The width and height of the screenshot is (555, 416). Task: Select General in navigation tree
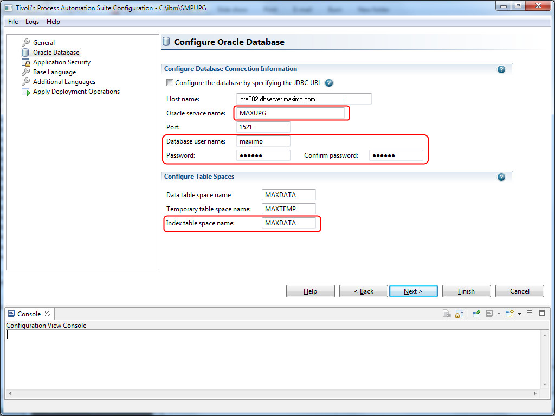44,42
